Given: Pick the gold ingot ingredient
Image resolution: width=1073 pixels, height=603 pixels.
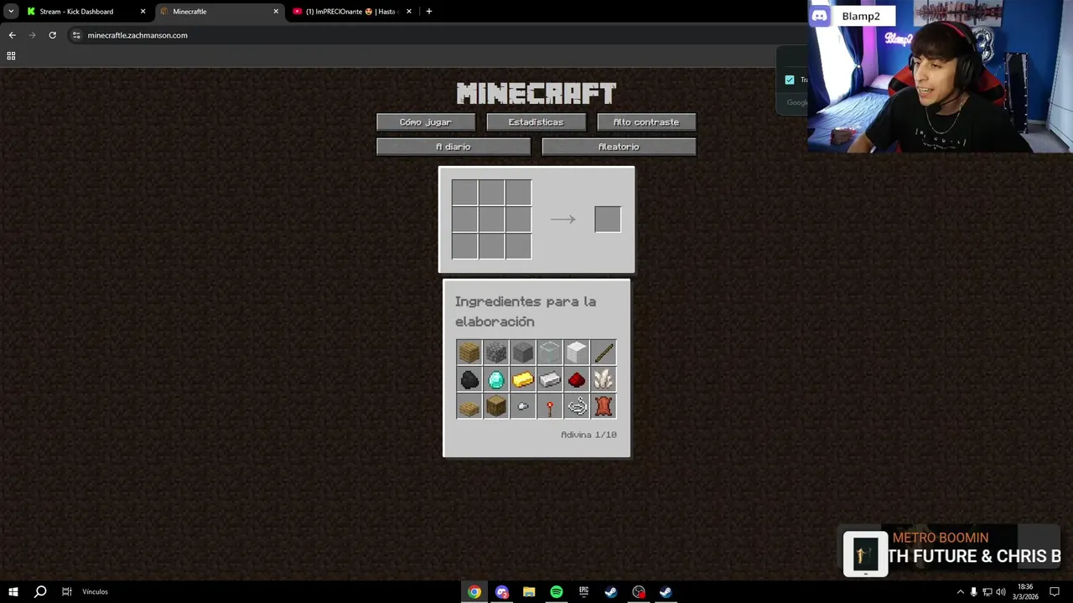Looking at the screenshot, I should point(523,379).
